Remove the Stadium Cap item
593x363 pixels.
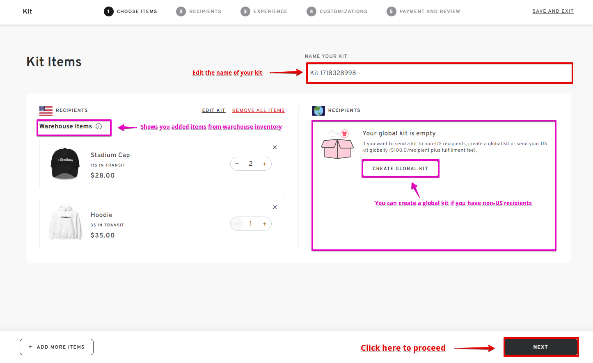[275, 147]
